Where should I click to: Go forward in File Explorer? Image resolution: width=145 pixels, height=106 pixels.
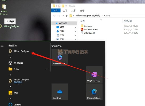(x=59, y=16)
